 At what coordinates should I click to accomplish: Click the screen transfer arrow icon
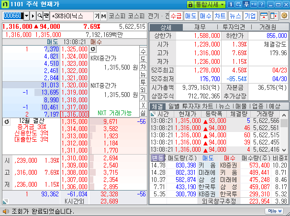click(238, 4)
